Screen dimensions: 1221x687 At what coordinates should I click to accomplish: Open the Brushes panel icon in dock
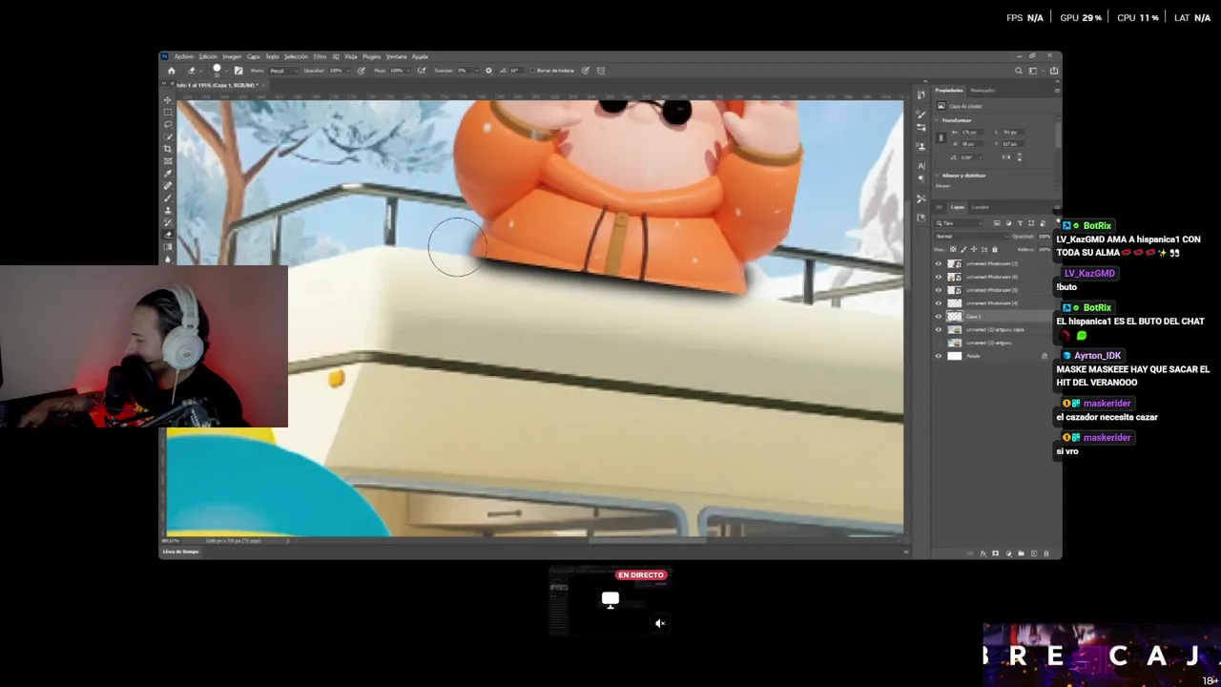[x=921, y=114]
